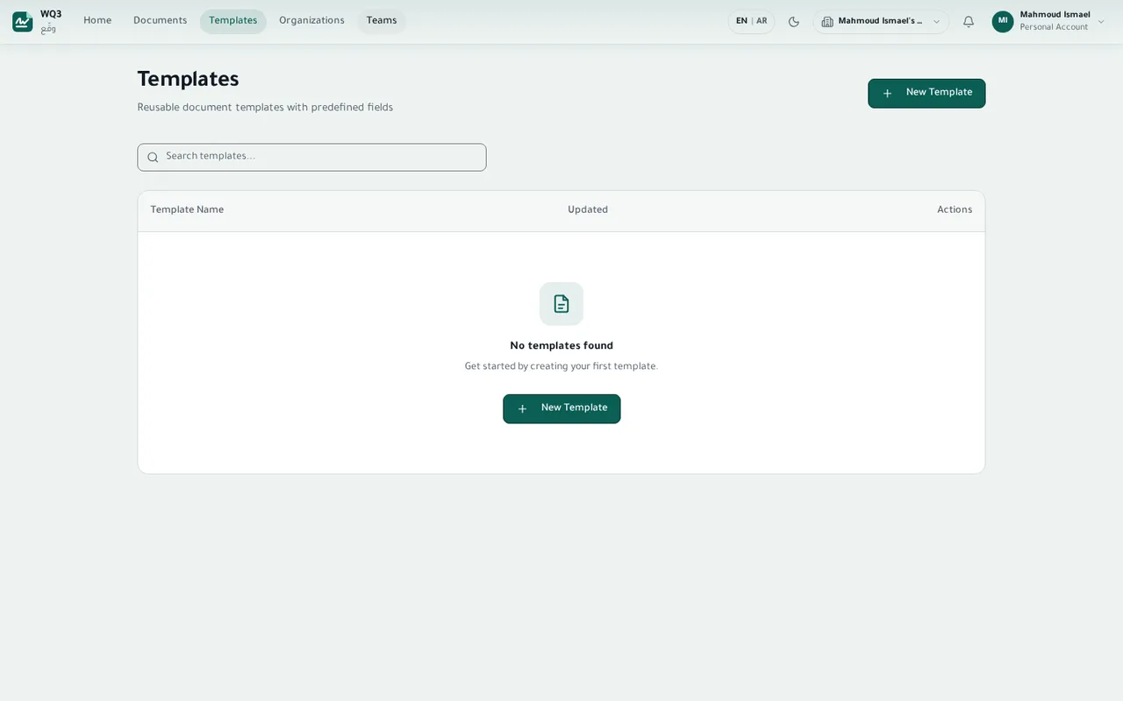The image size is (1123, 701).
Task: Click the Template Name column header
Action: click(187, 210)
